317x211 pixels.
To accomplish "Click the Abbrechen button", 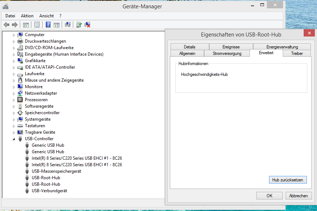I will click(298, 195).
